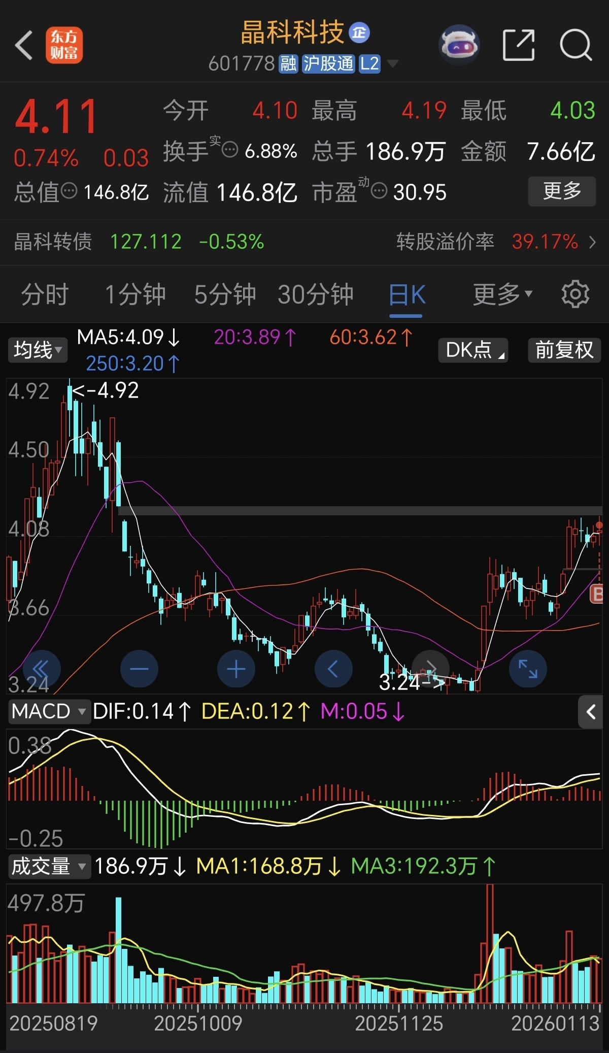Tap the red B buy marker

597,594
